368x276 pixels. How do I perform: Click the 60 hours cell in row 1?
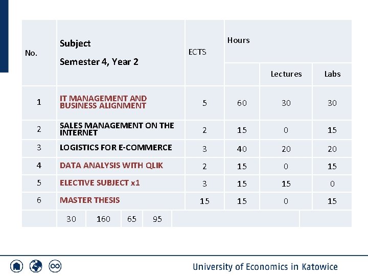pyautogui.click(x=242, y=103)
